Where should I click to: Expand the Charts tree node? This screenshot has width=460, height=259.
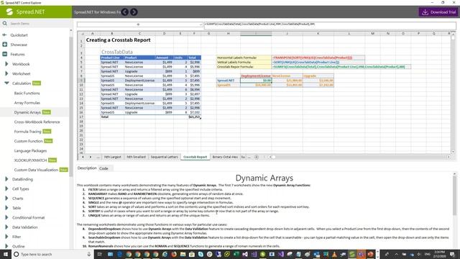6,199
